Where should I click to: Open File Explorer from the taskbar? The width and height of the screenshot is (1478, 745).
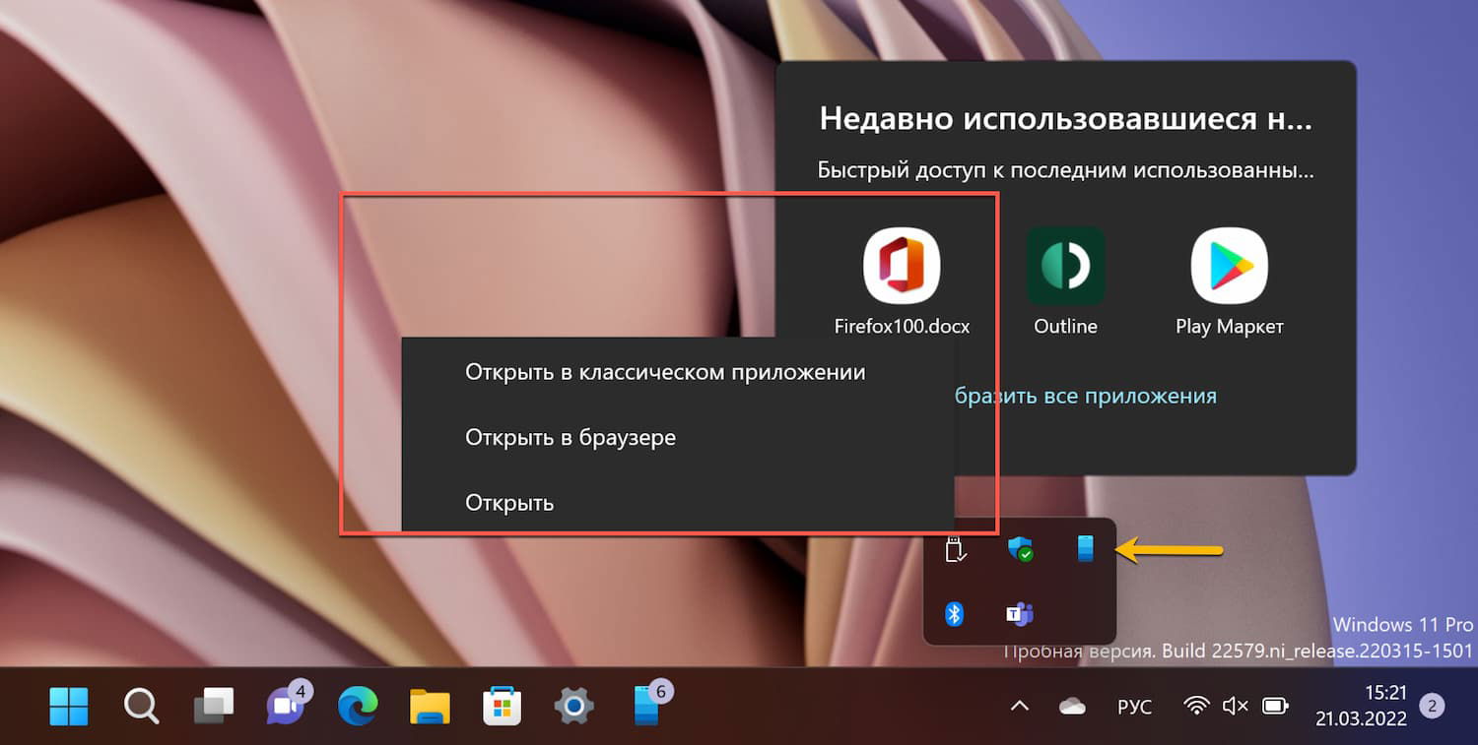tap(429, 706)
